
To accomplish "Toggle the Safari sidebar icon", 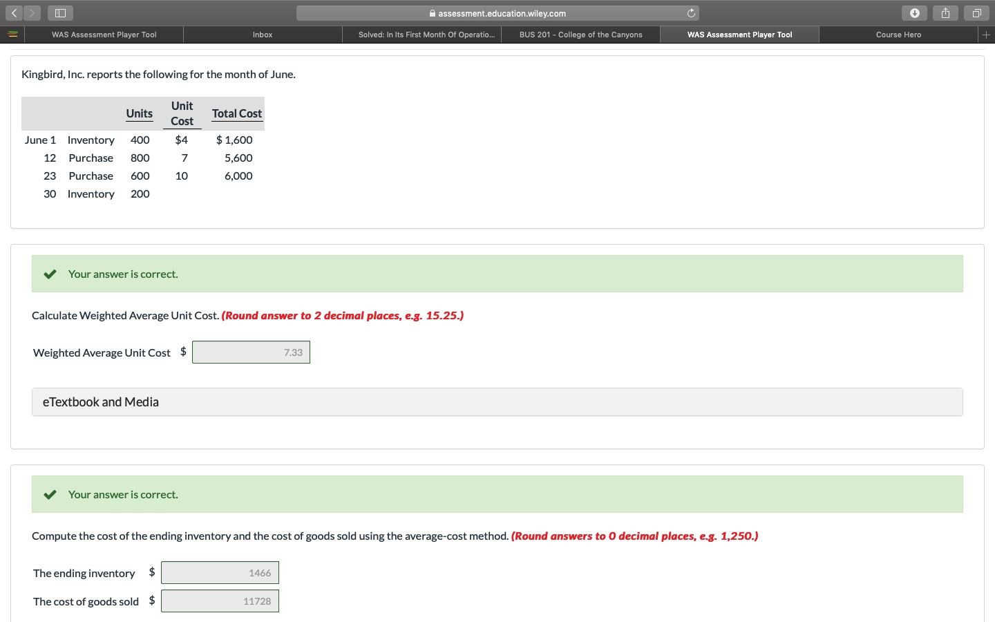I will [59, 12].
